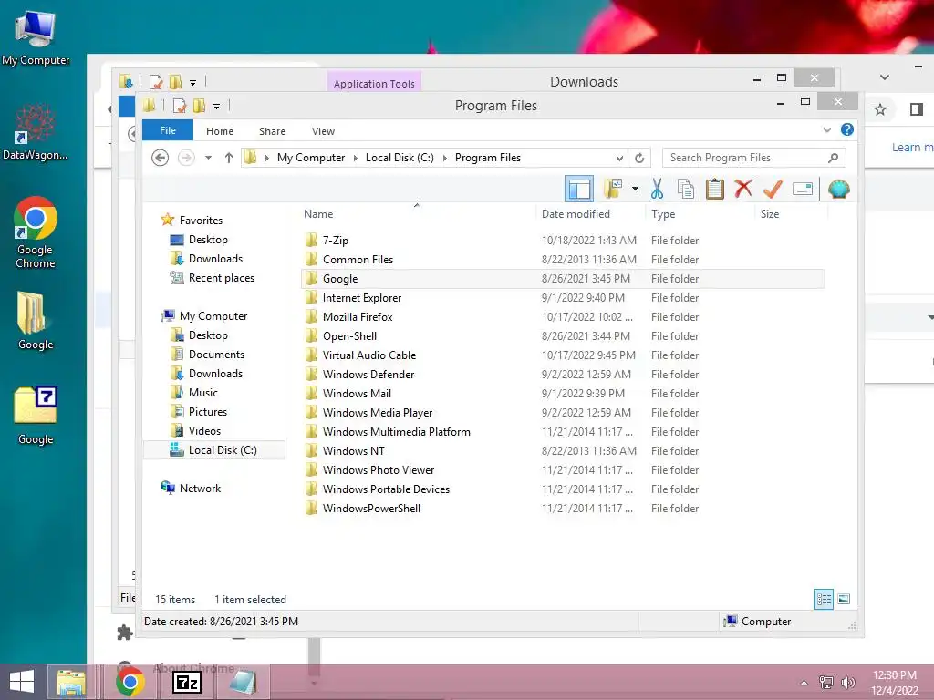Select Music under My Computer
Screen dimensions: 934x700
(203, 392)
